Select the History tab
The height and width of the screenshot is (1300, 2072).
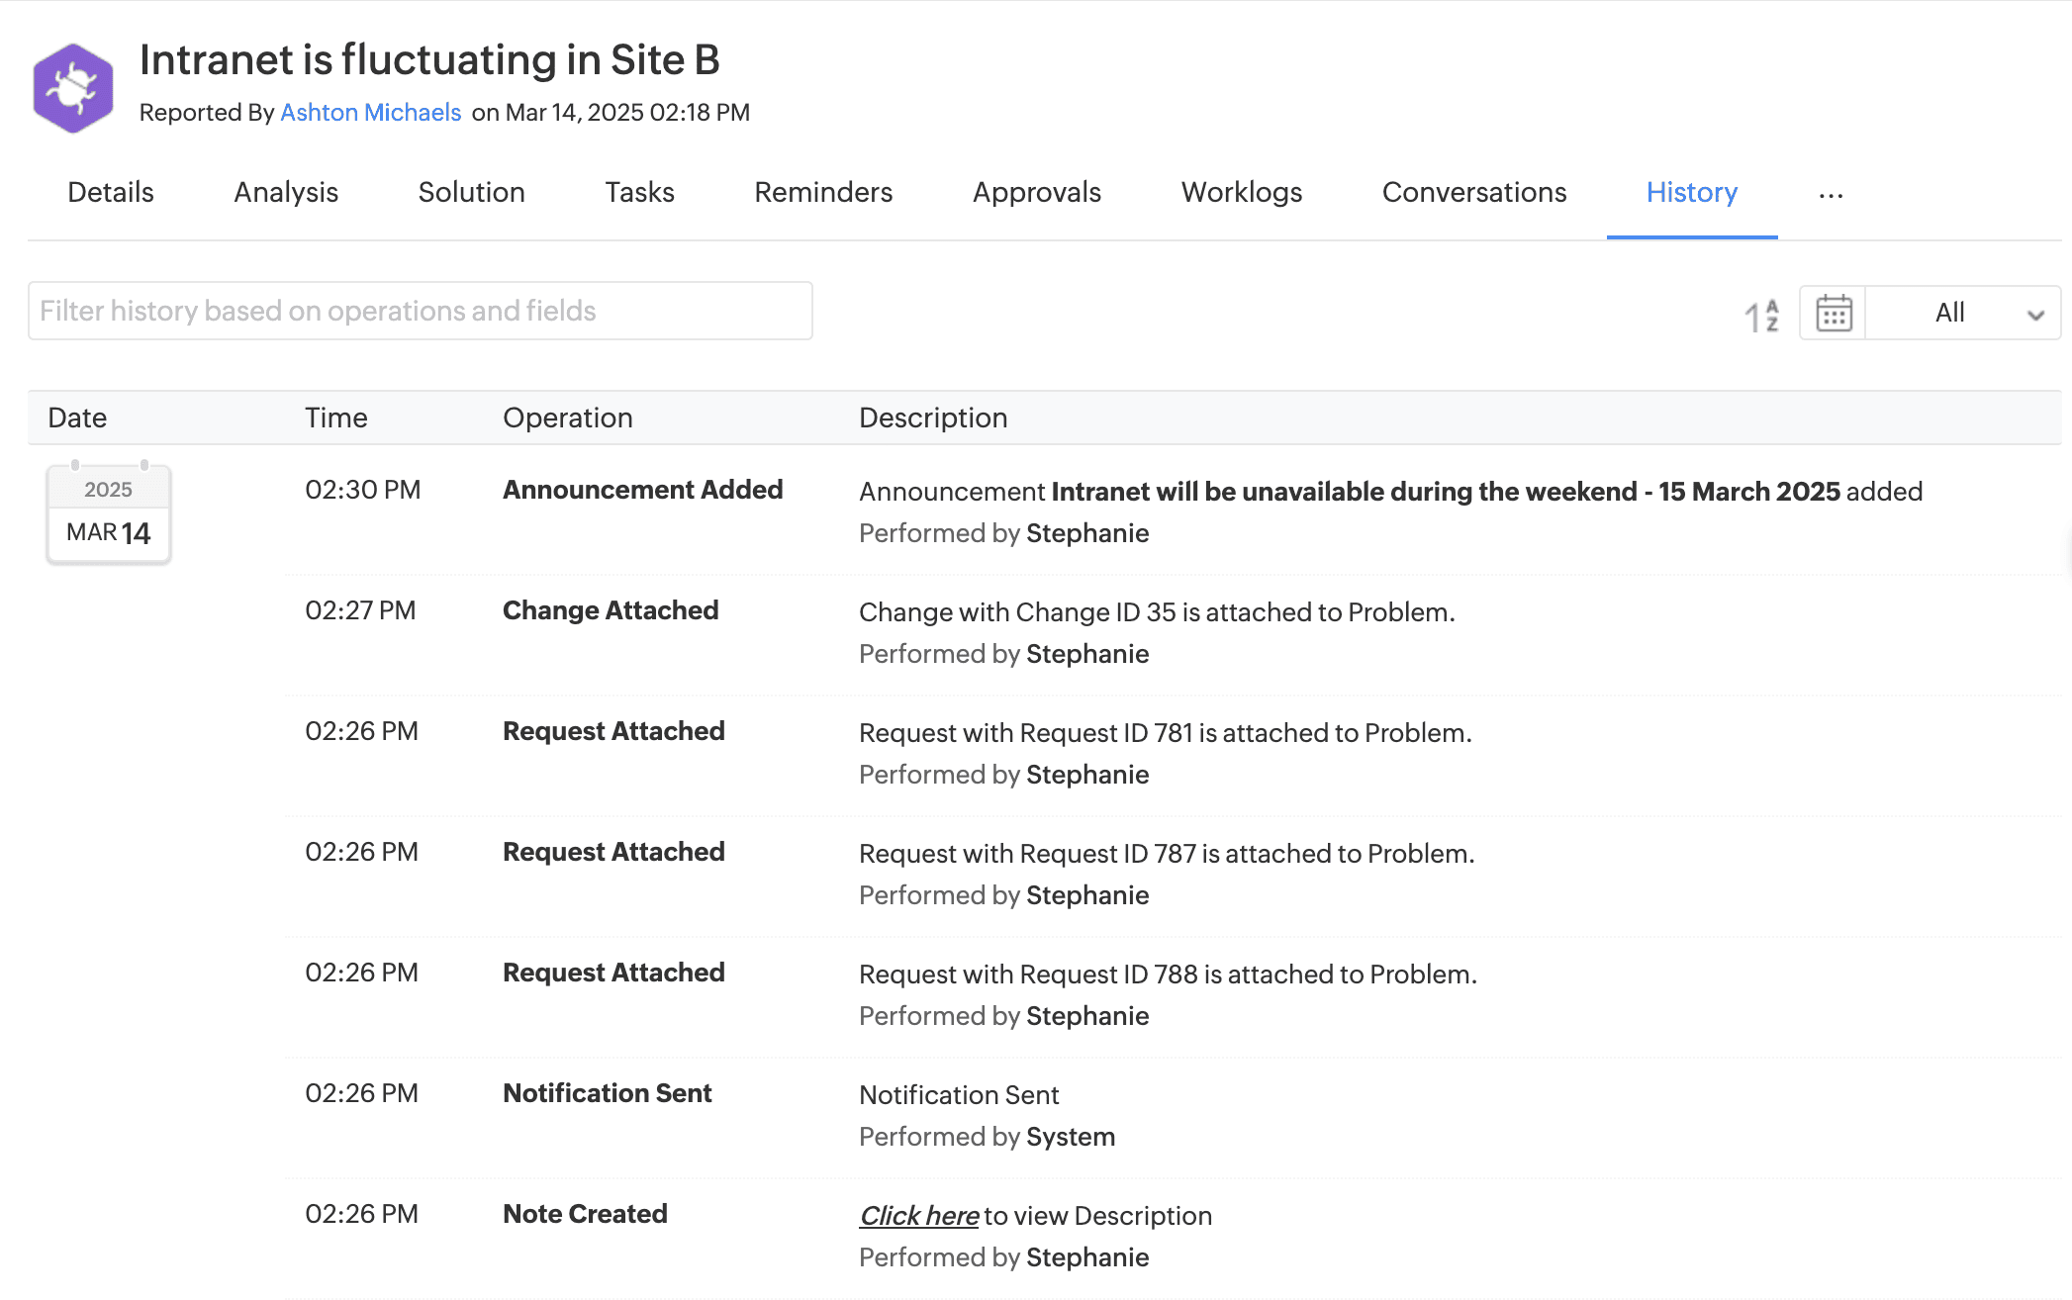point(1691,192)
